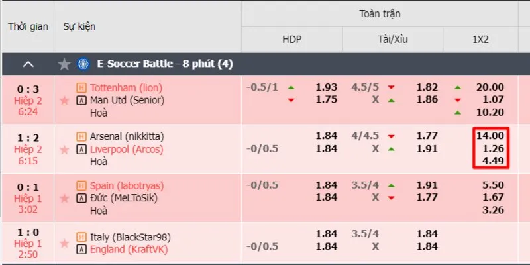The image size is (530, 265).
Task: Click England away team A icon
Action: click(x=81, y=249)
